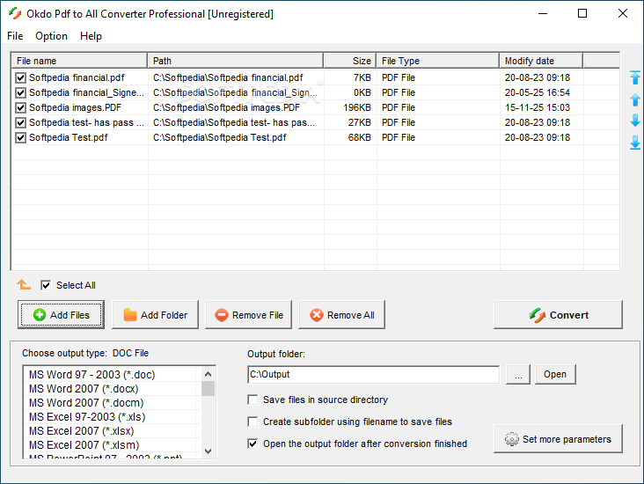Click the Okdo app icon in the title bar
The image size is (644, 484).
tap(15, 13)
